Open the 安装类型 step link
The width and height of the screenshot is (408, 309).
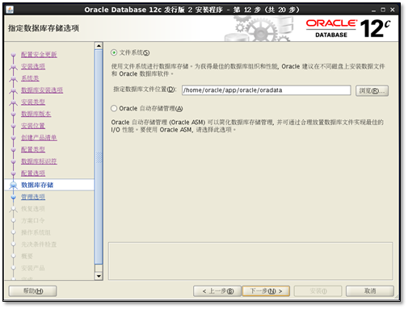[x=33, y=102]
